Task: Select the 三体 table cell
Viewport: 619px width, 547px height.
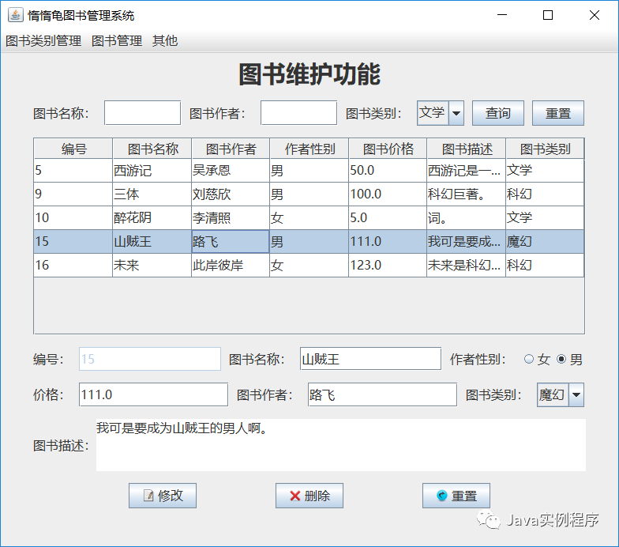Action: tap(152, 194)
